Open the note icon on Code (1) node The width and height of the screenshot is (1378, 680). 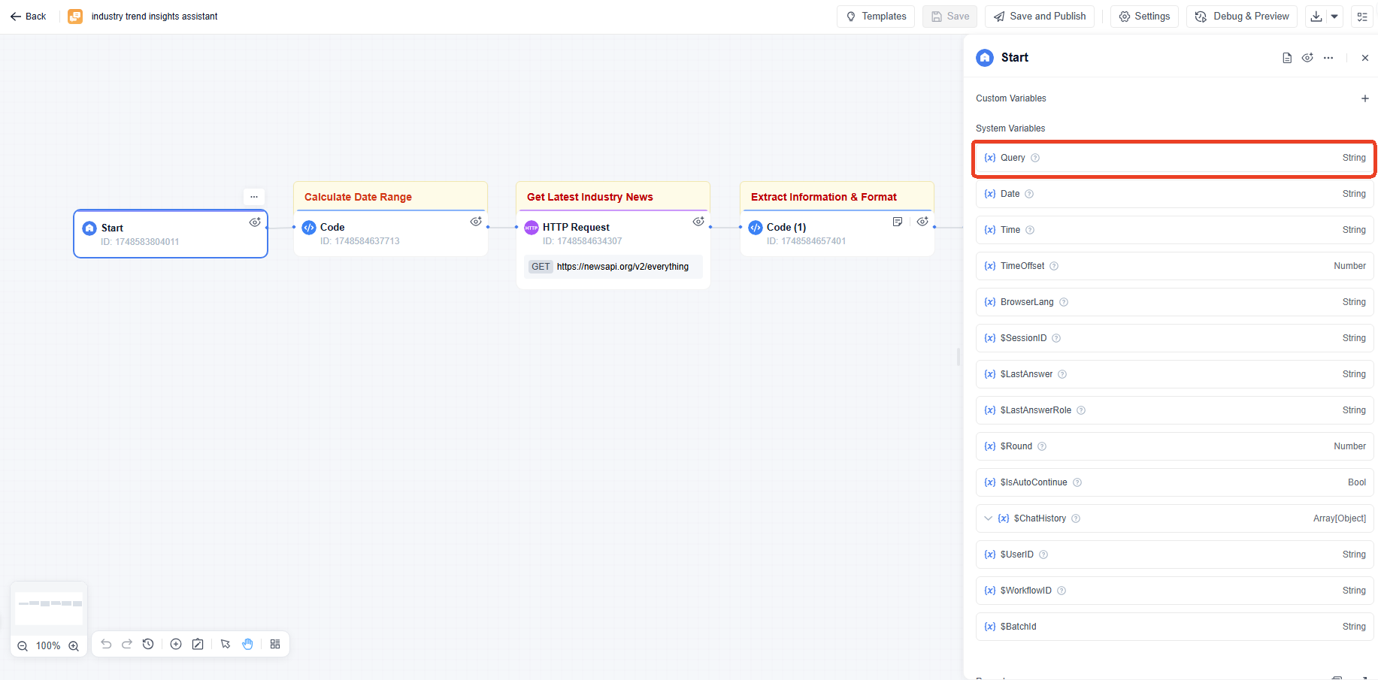[x=898, y=222]
